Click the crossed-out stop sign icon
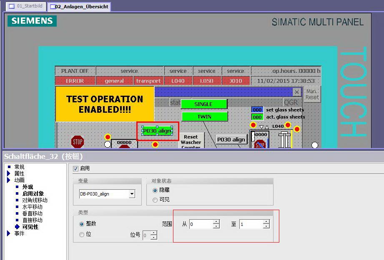 tap(260, 144)
